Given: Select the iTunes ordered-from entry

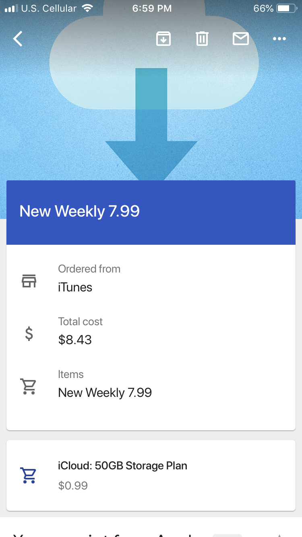Looking at the screenshot, I should tap(75, 287).
